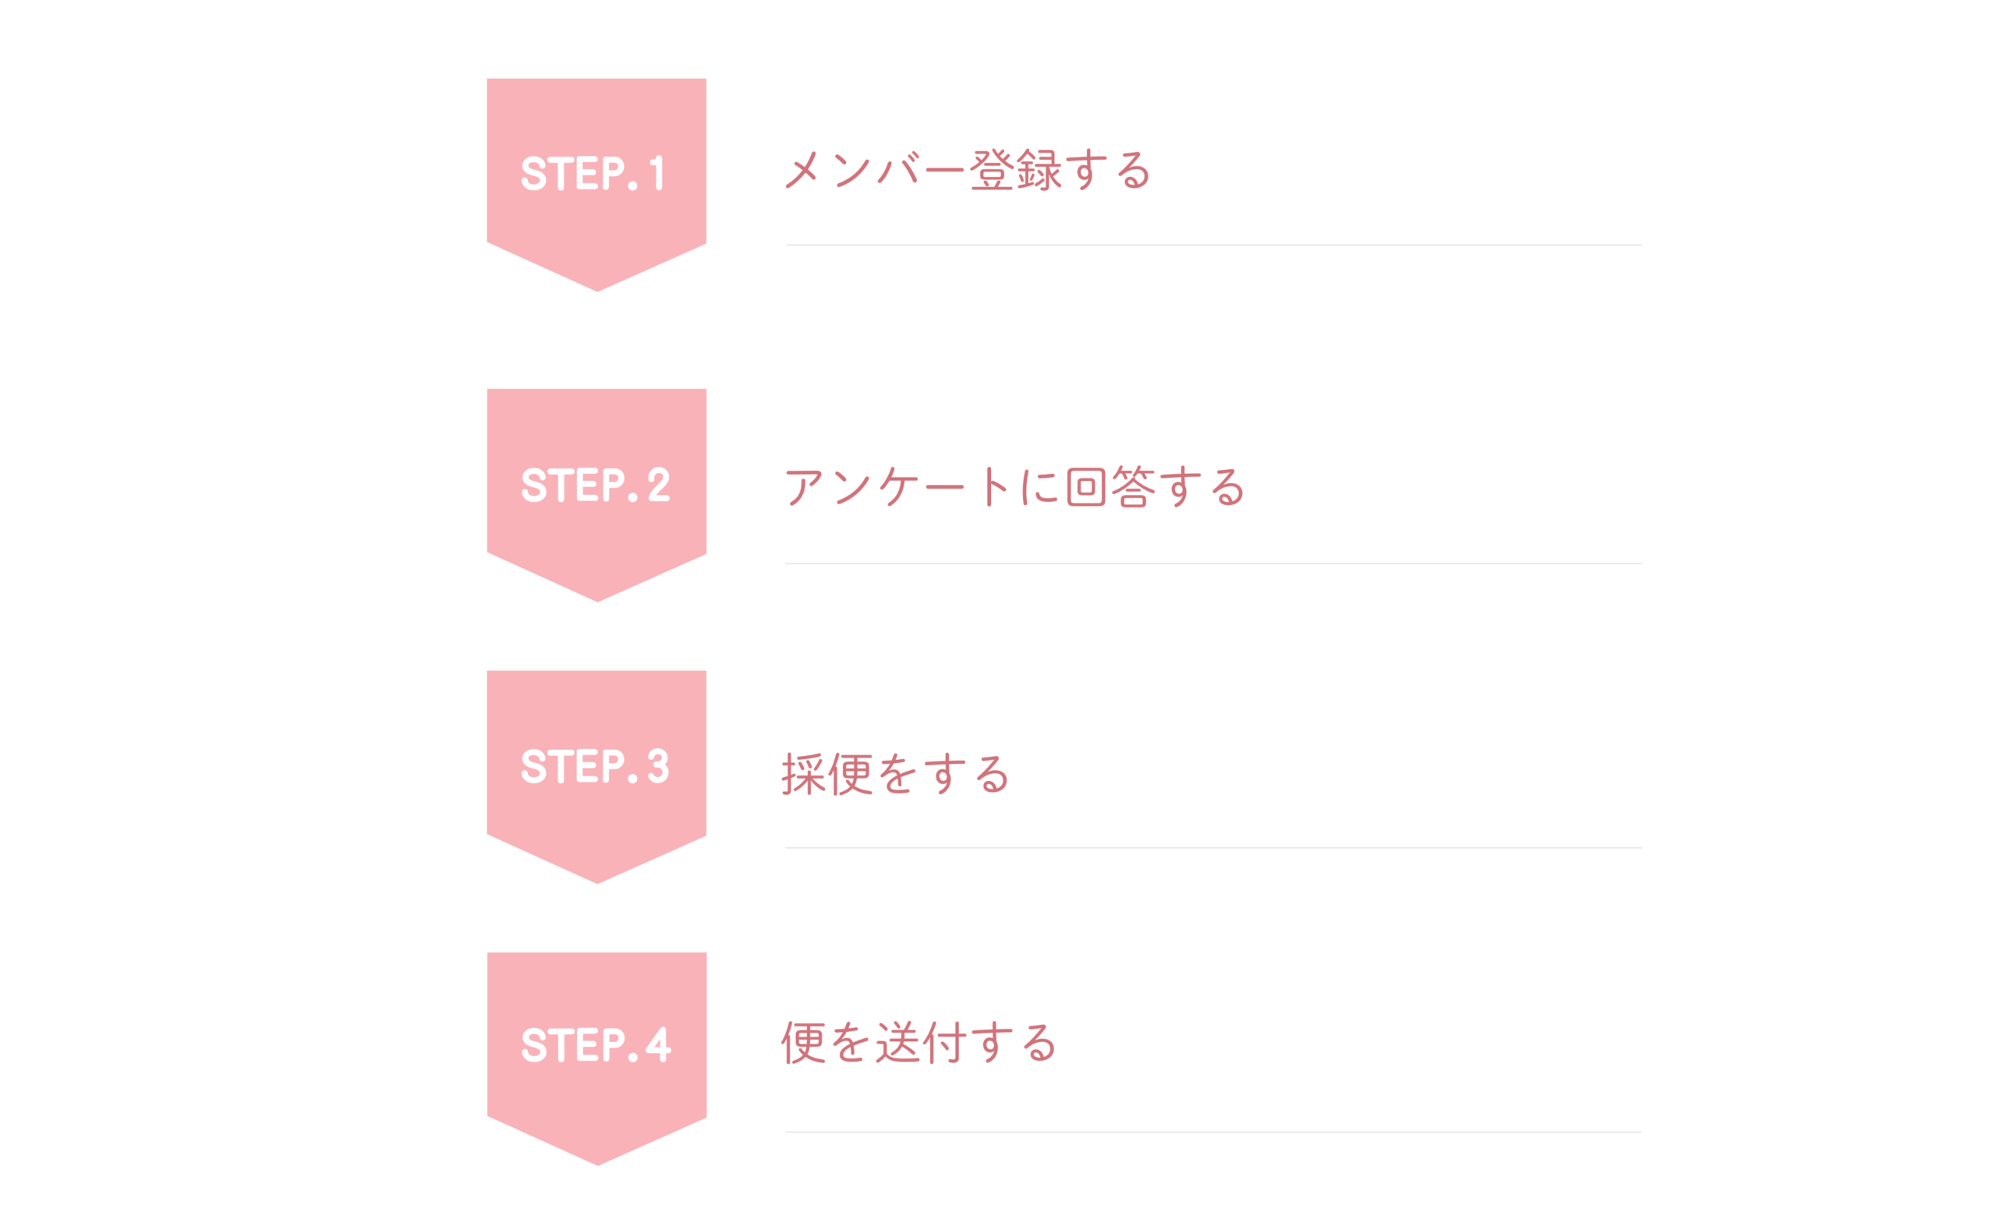
Task: Click the 登録 kanji in step one heading
Action: [x=1015, y=170]
